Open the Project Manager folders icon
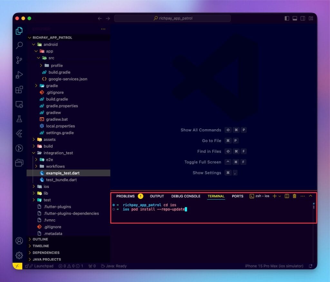330x282 pixels. [x=19, y=163]
